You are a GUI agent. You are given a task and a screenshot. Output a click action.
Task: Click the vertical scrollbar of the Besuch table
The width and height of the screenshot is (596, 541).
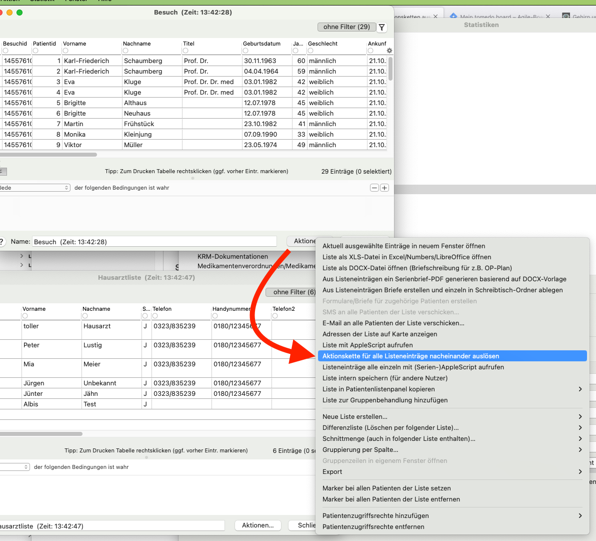click(390, 69)
